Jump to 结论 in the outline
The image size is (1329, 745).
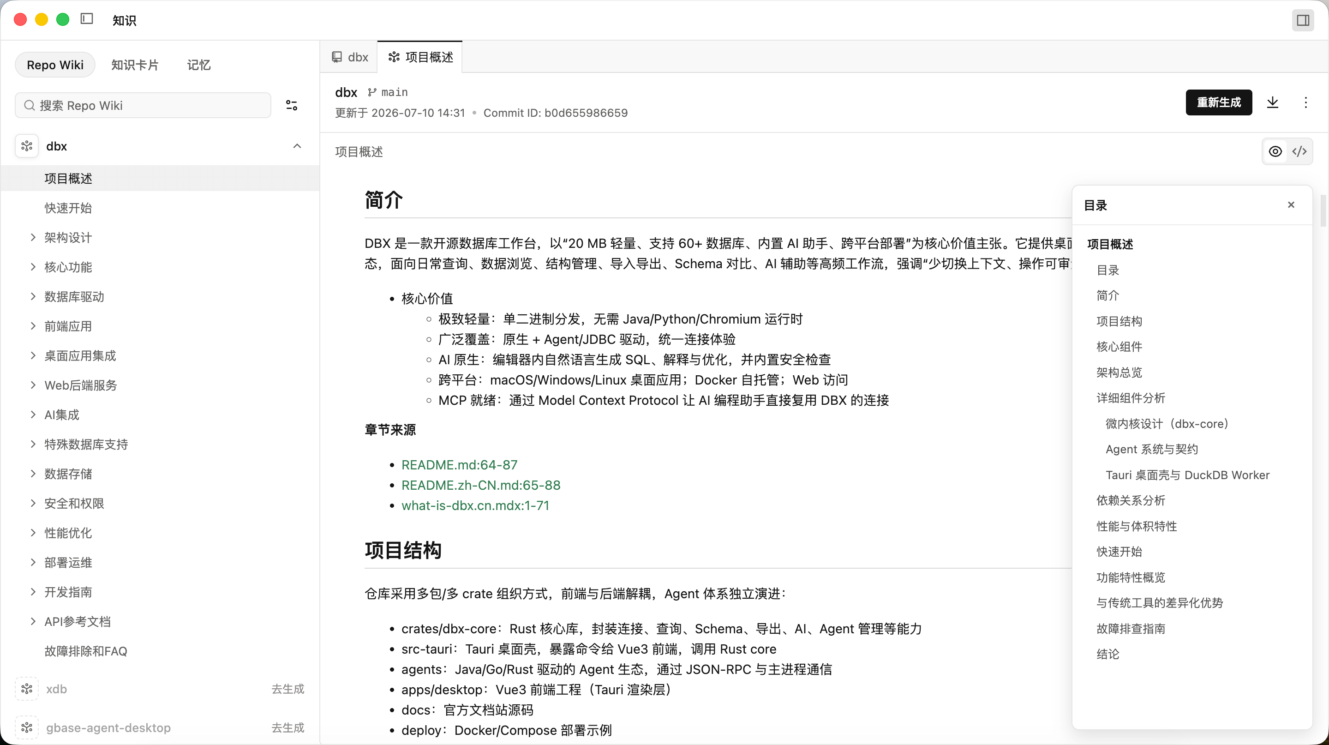click(1107, 654)
